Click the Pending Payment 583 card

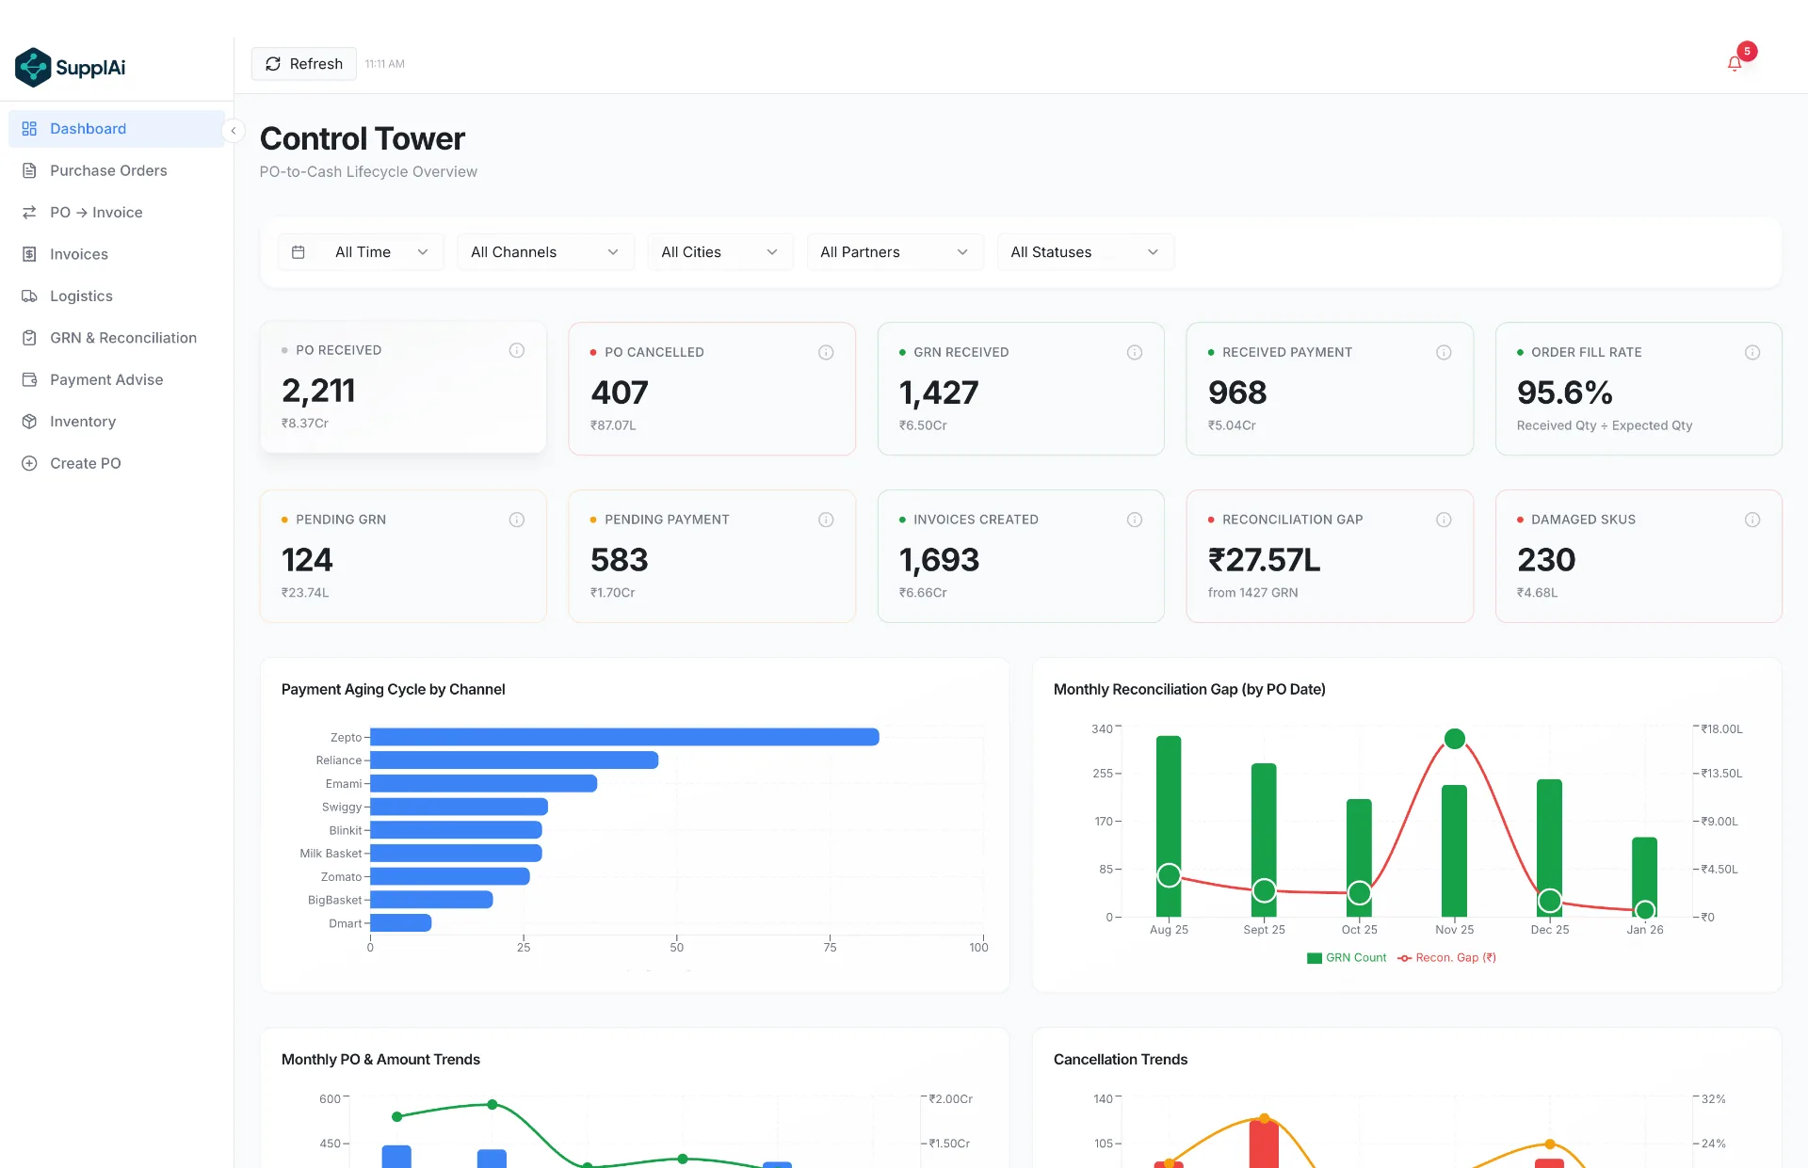pos(712,556)
